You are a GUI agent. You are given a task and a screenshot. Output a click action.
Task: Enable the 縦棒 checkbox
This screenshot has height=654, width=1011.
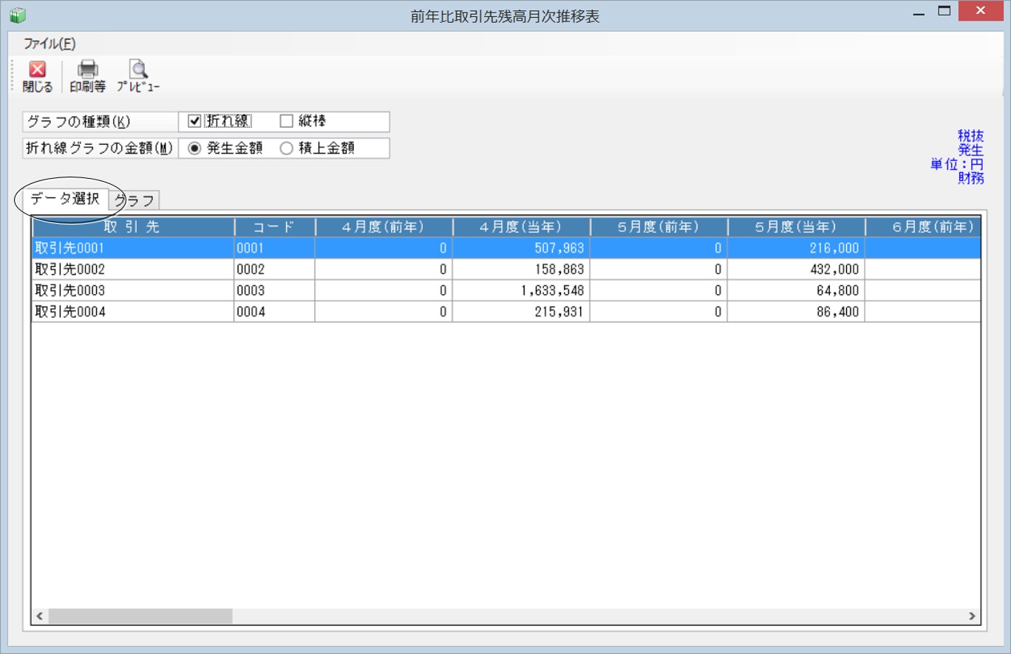click(x=287, y=121)
